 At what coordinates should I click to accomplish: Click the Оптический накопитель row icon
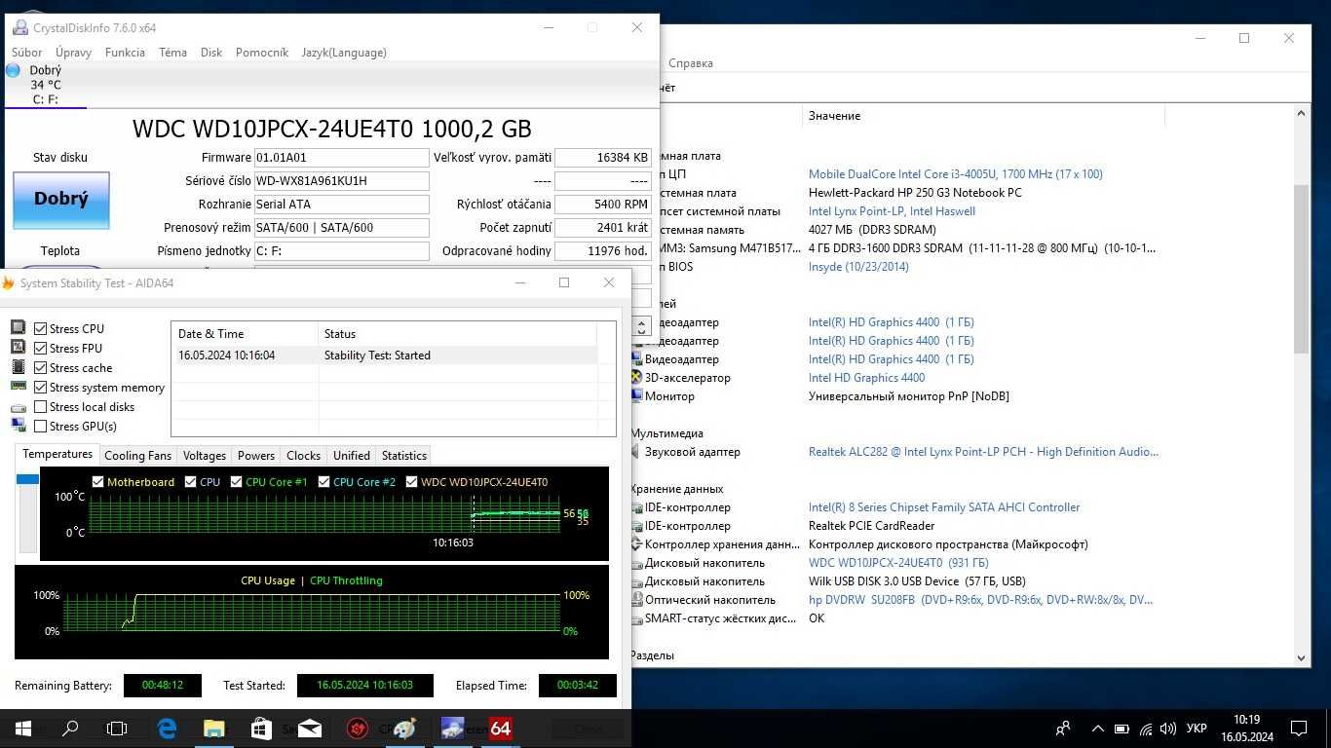point(636,600)
